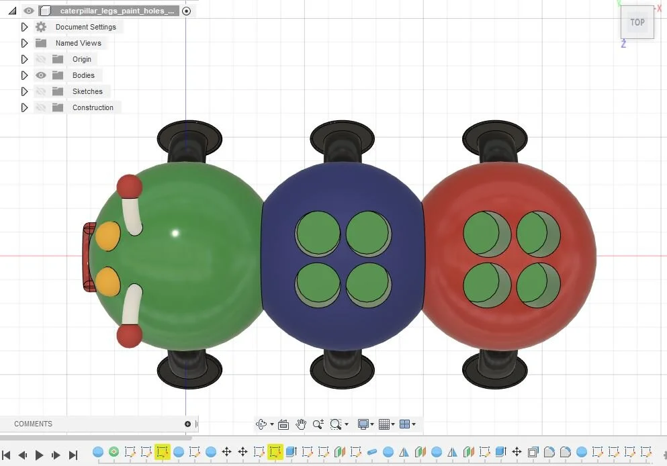Show the Construction folder via eye icon

coord(40,107)
